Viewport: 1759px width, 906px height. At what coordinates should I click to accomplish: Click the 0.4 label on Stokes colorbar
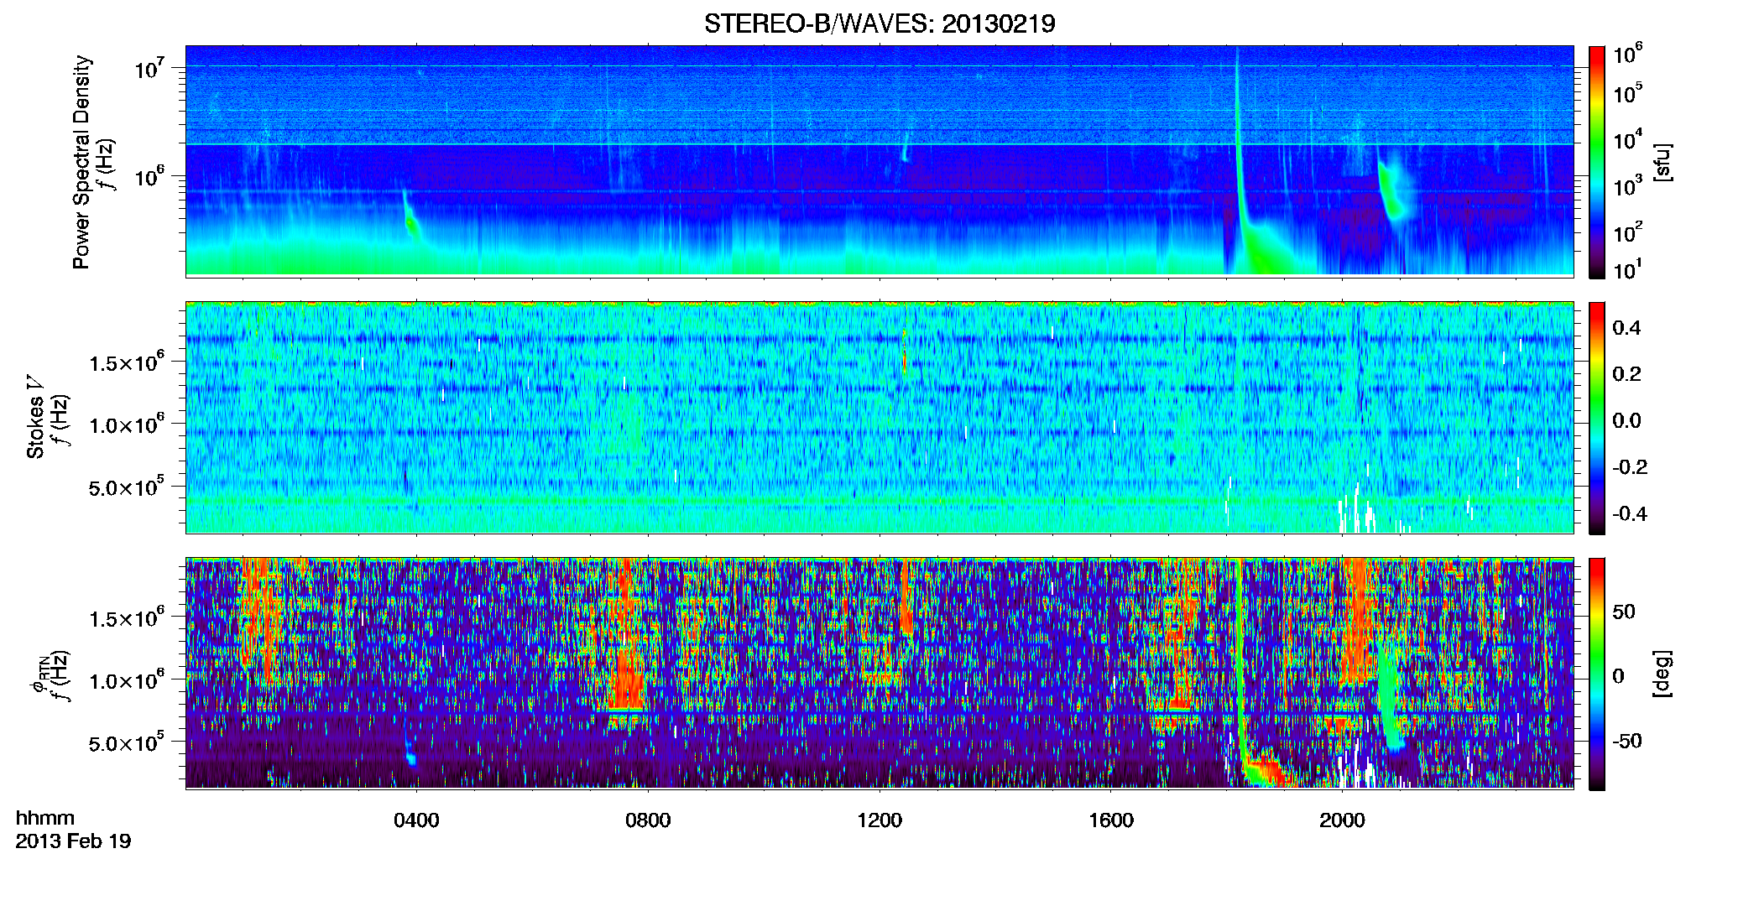pos(1626,327)
